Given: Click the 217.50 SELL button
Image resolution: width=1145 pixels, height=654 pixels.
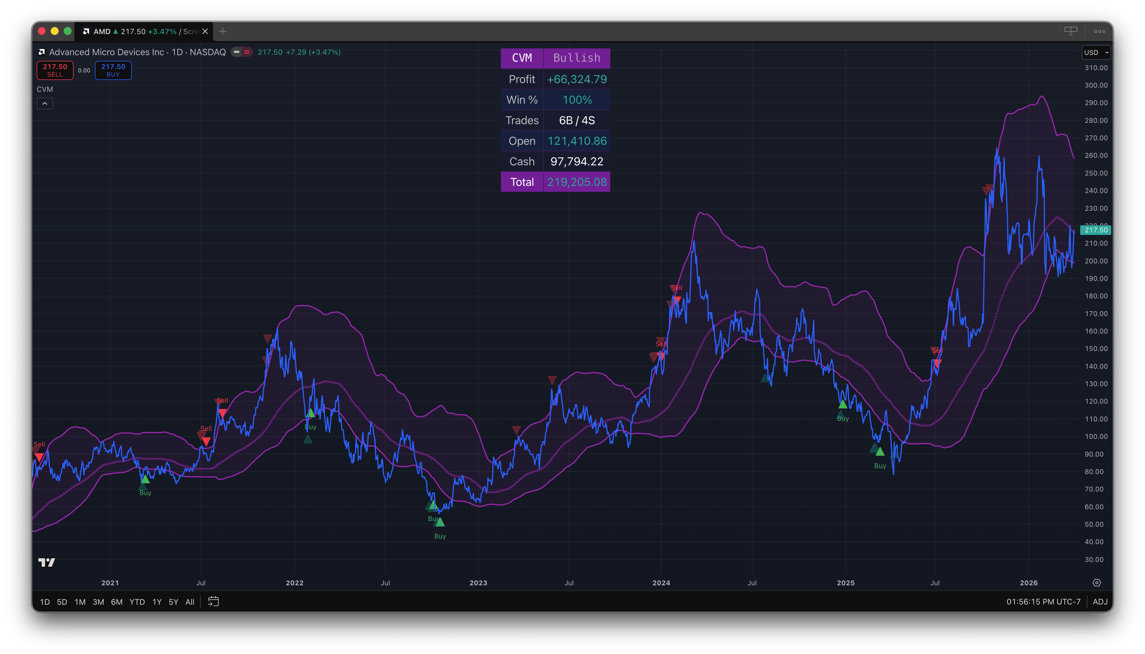Looking at the screenshot, I should [x=55, y=70].
